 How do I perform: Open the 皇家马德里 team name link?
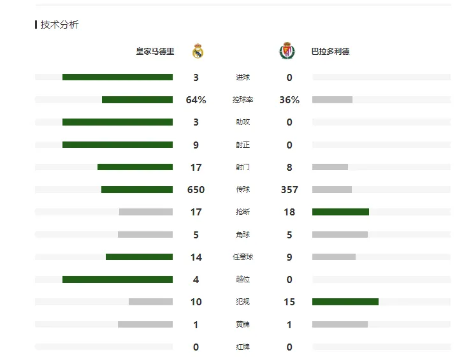[155, 52]
